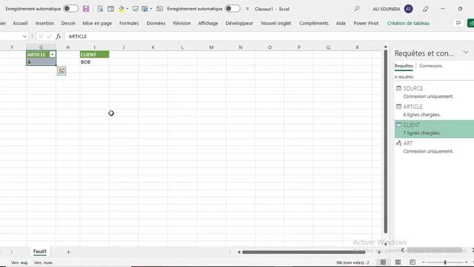Open the Mise en page tab
474x267 pixels.
97,23
